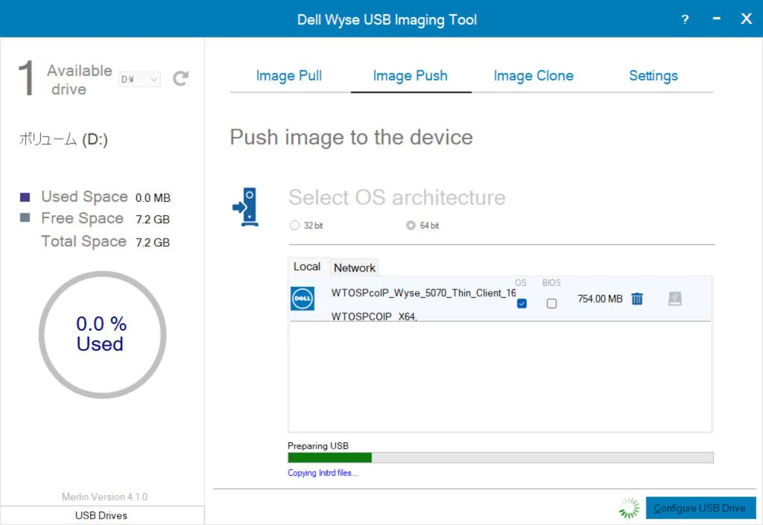Click the push-to-device USB icon
Viewport: 763px width, 525px height.
(247, 207)
